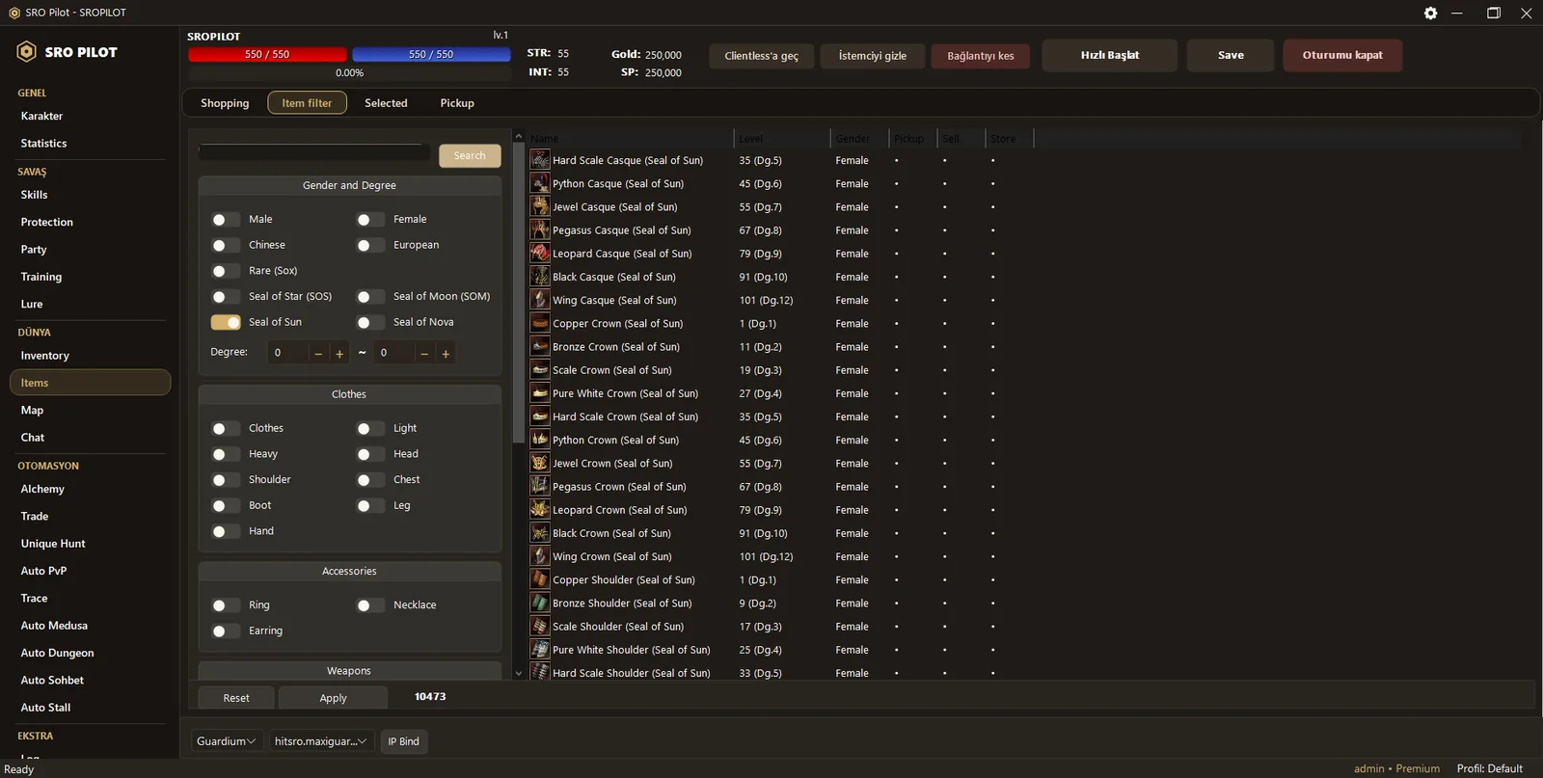Turn on the Necklace accessory toggle
Image resolution: width=1543 pixels, height=778 pixels.
click(370, 605)
